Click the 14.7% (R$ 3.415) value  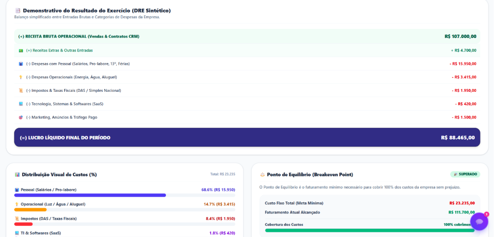point(220,204)
